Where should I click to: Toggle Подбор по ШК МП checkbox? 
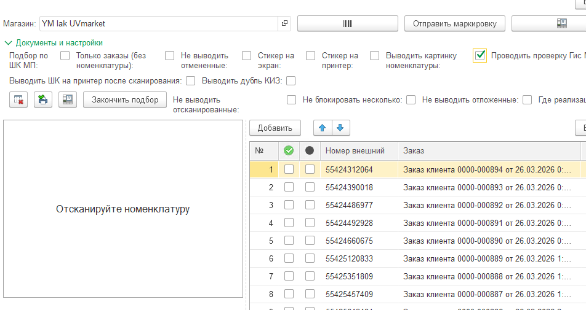point(65,55)
